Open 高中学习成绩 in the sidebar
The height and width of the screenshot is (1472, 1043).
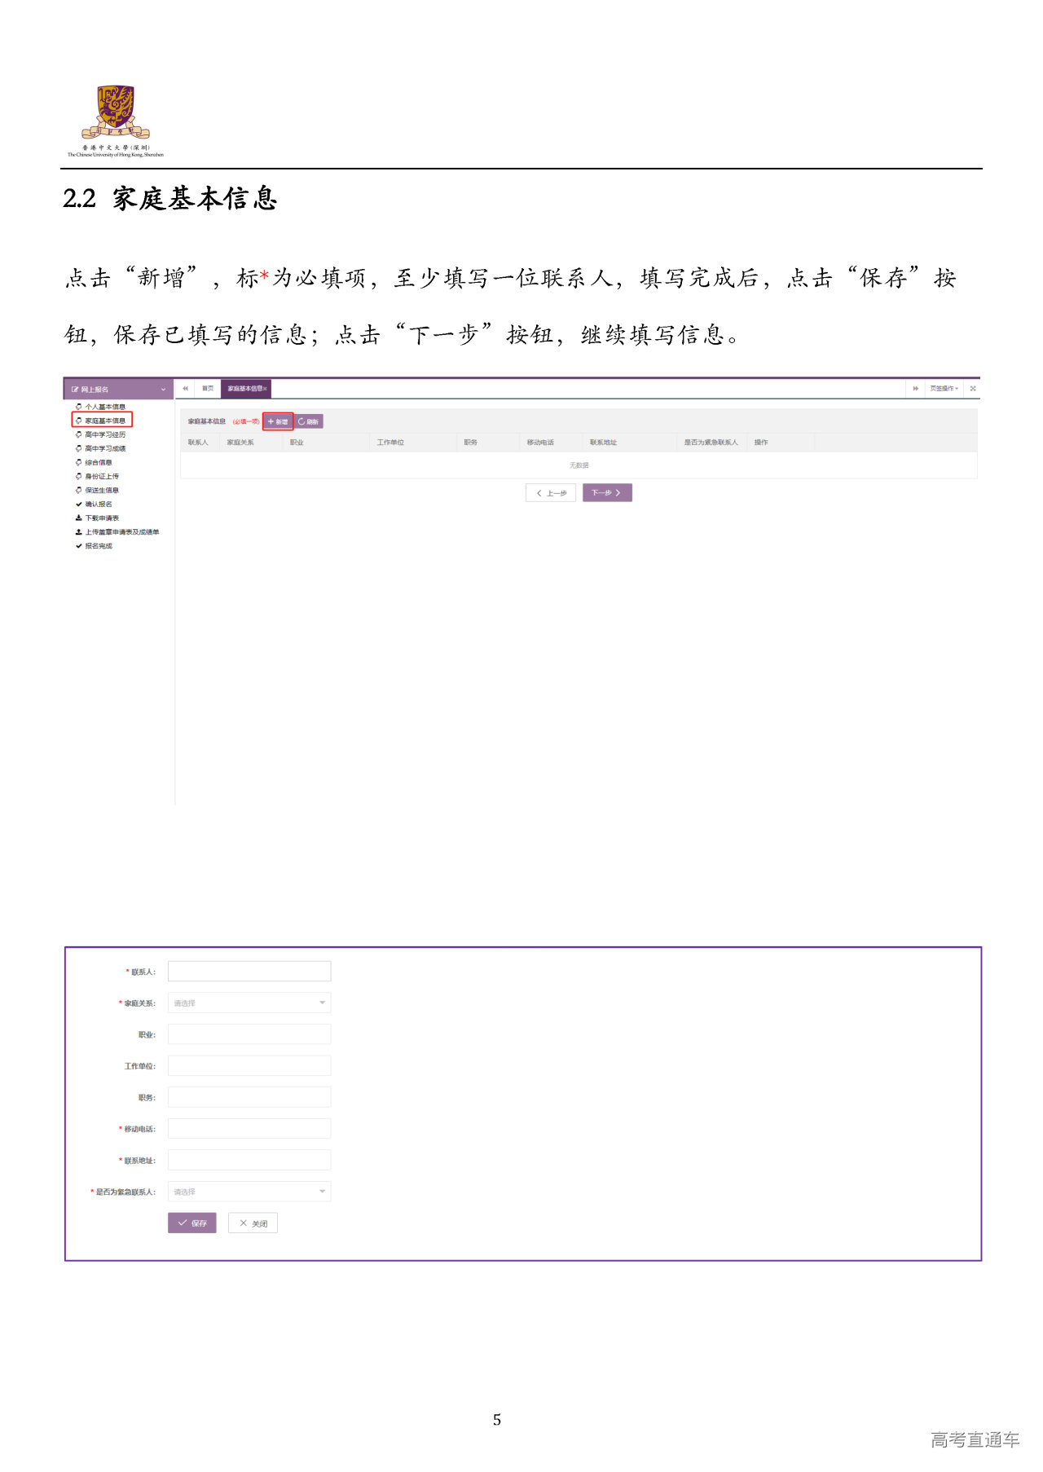click(x=101, y=448)
